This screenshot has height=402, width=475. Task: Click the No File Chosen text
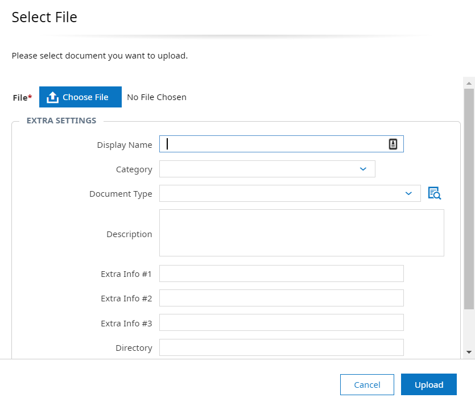[x=156, y=97]
